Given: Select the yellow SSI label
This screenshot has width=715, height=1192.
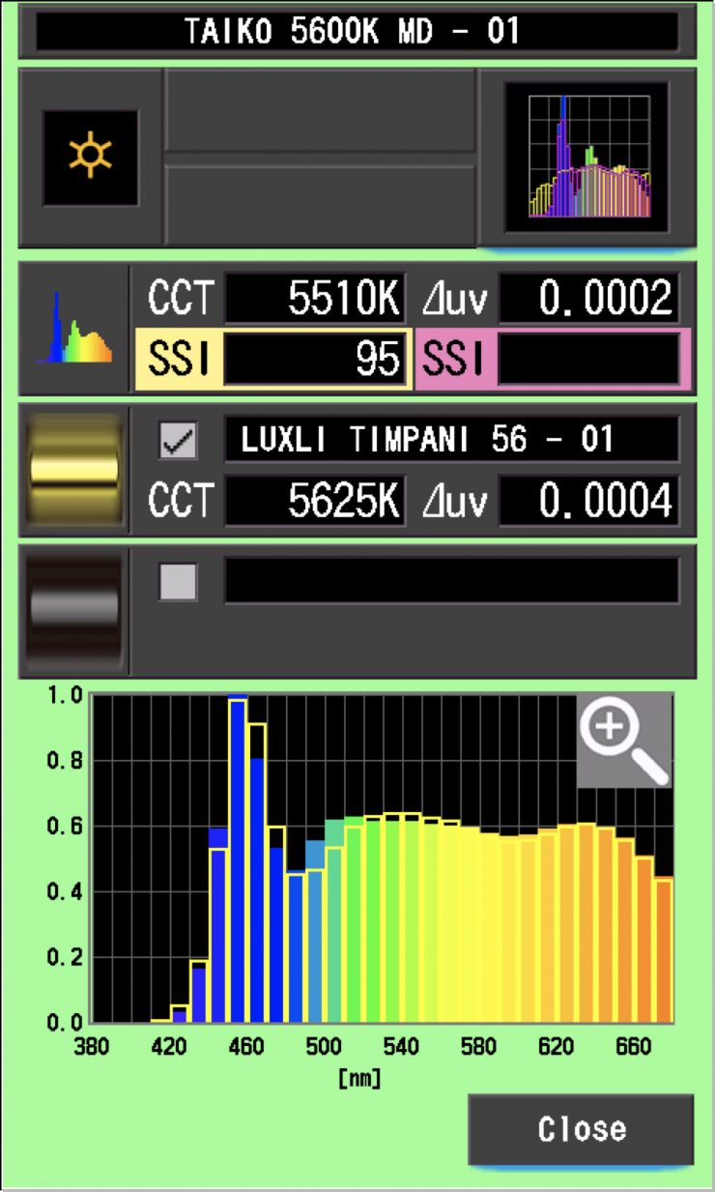Looking at the screenshot, I should click(179, 359).
